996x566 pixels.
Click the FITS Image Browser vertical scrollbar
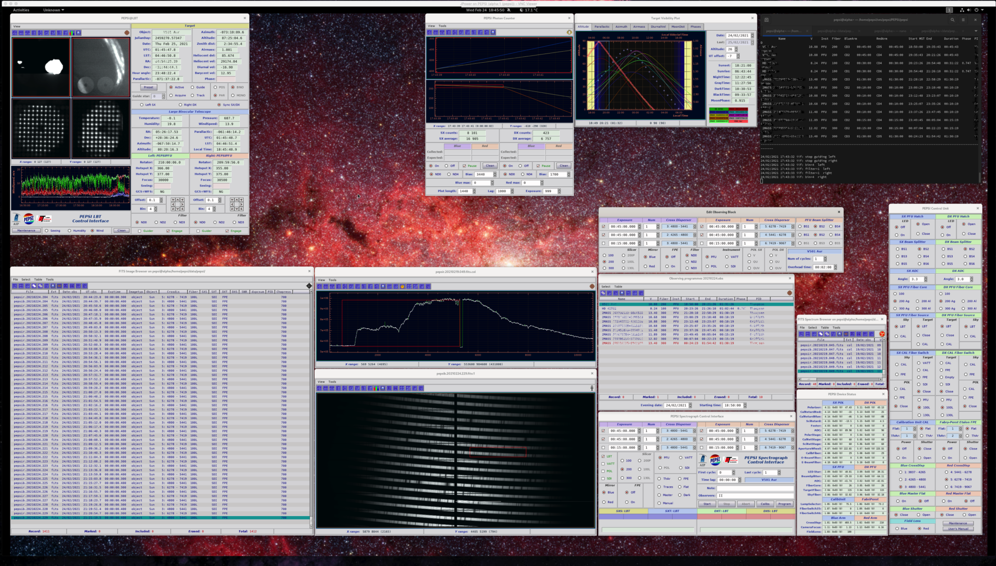point(311,408)
